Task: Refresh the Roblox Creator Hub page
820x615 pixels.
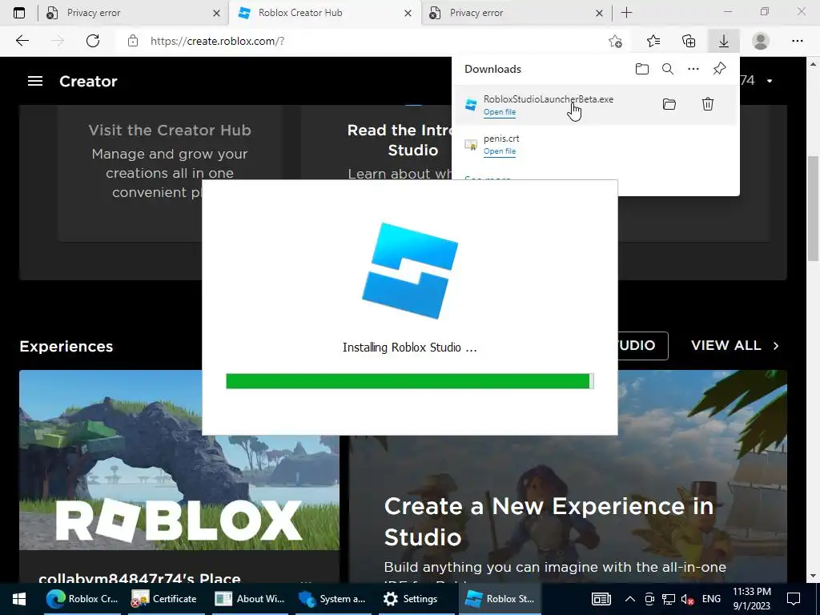Action: coord(93,41)
